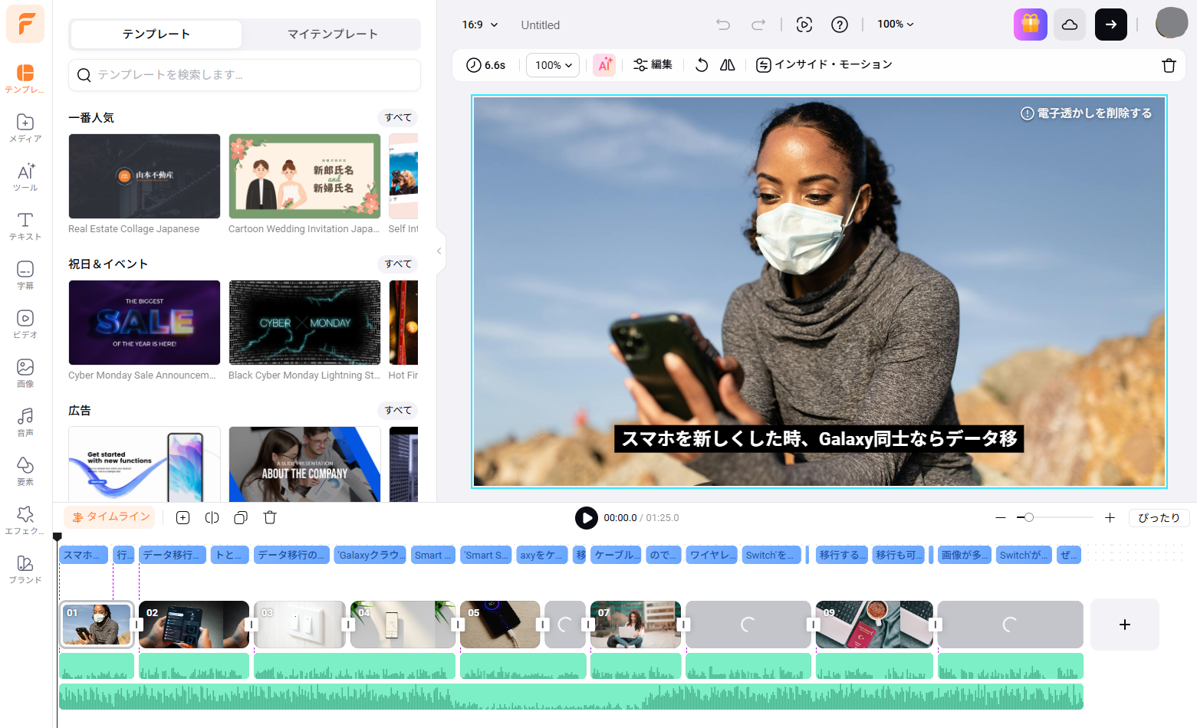1197x728 pixels.
Task: Toggle the ぴったり fit timeline button
Action: 1159,518
